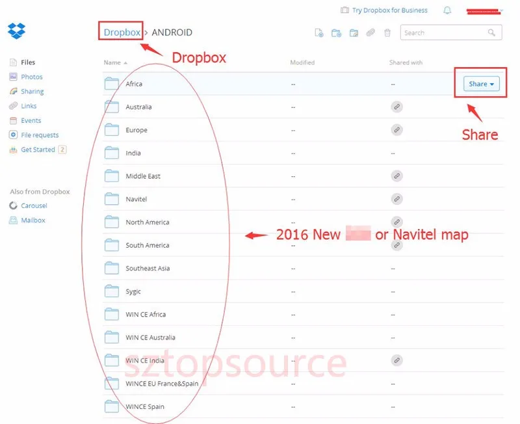This screenshot has width=520, height=424.
Task: Click the shared link icon for Middle East
Action: click(396, 176)
